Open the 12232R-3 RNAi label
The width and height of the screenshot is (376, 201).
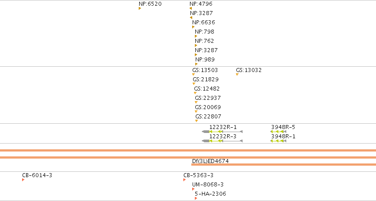coord(223,137)
